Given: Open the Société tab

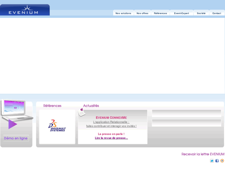Looking at the screenshot, I should click(x=201, y=13).
